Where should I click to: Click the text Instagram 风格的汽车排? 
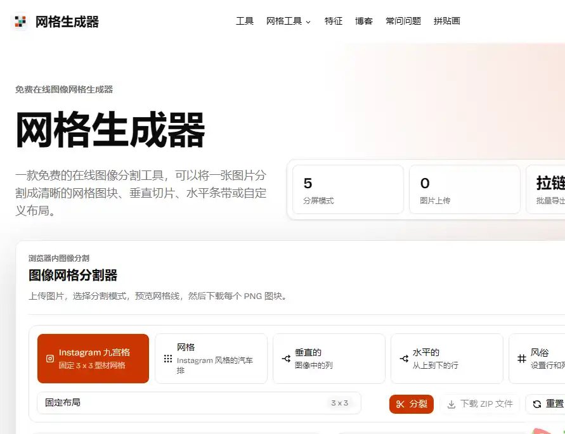[x=215, y=365]
